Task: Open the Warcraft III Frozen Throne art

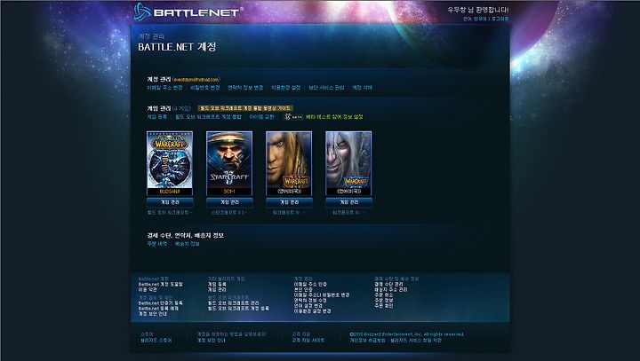Action: pyautogui.click(x=348, y=163)
